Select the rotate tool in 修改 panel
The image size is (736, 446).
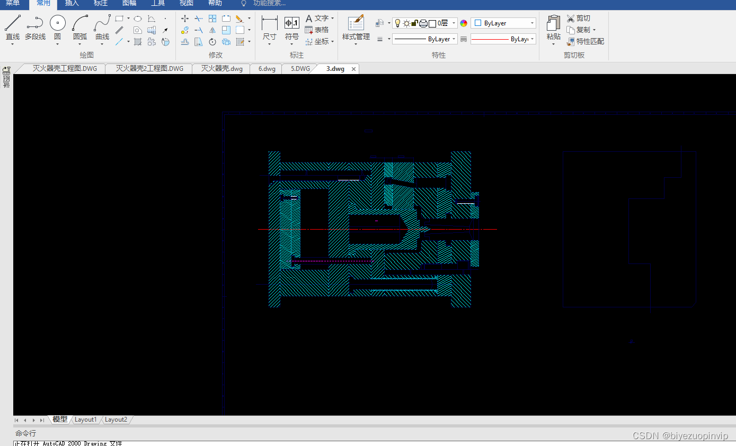[x=212, y=42]
